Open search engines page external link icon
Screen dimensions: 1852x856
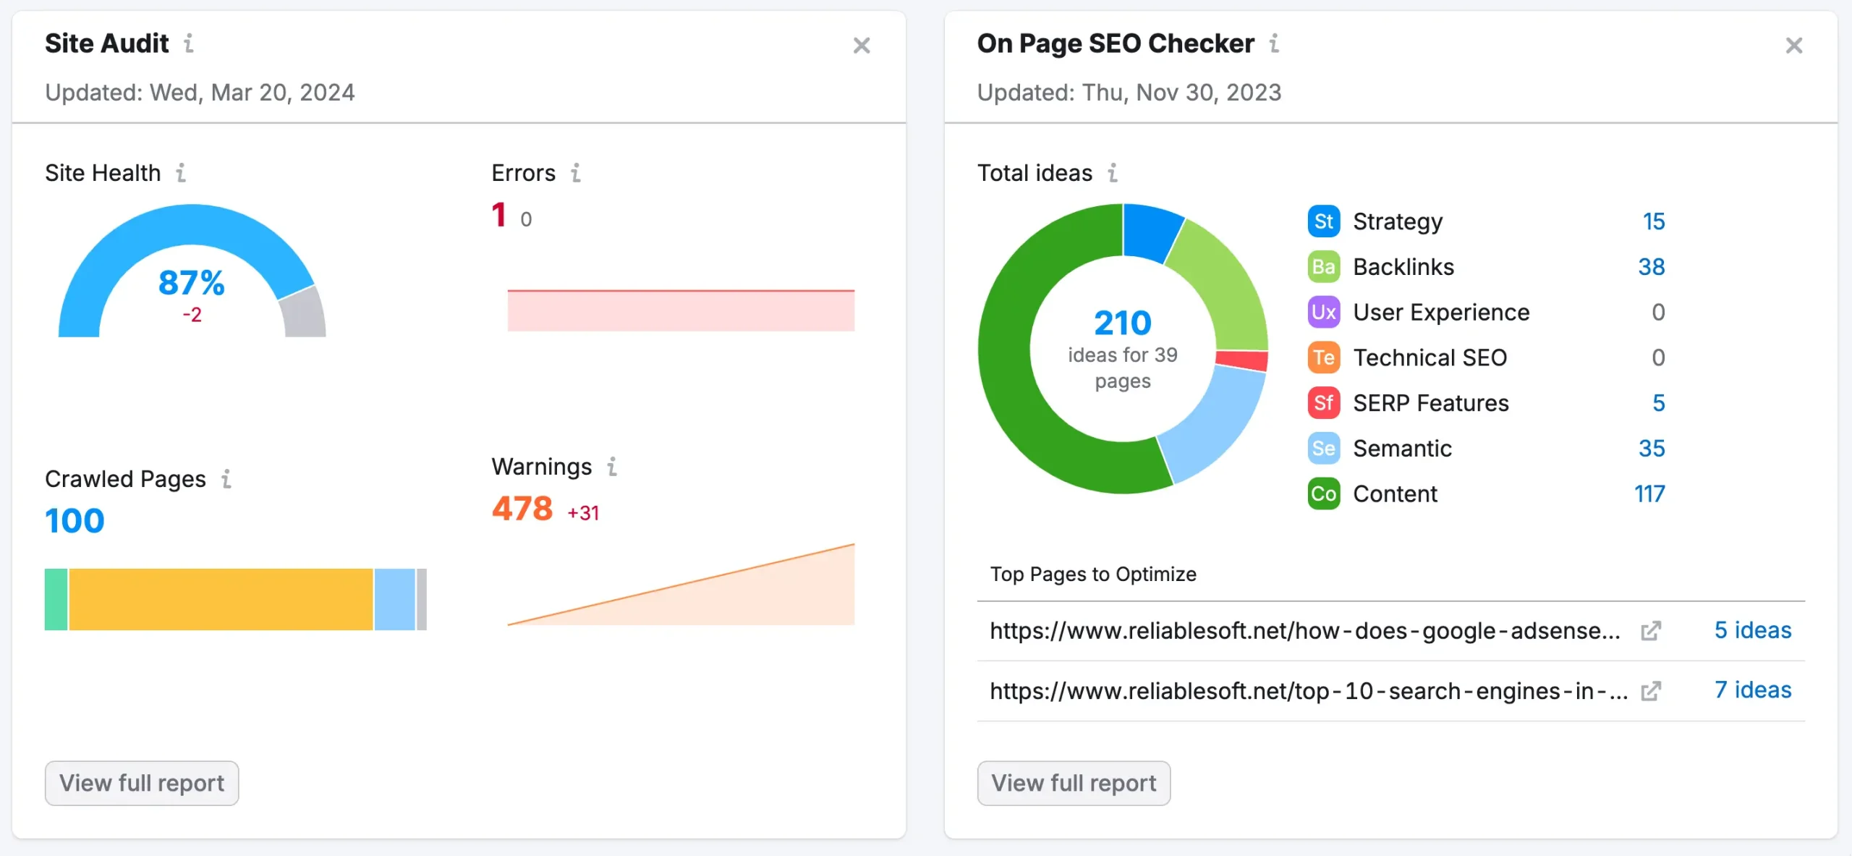pyautogui.click(x=1650, y=691)
